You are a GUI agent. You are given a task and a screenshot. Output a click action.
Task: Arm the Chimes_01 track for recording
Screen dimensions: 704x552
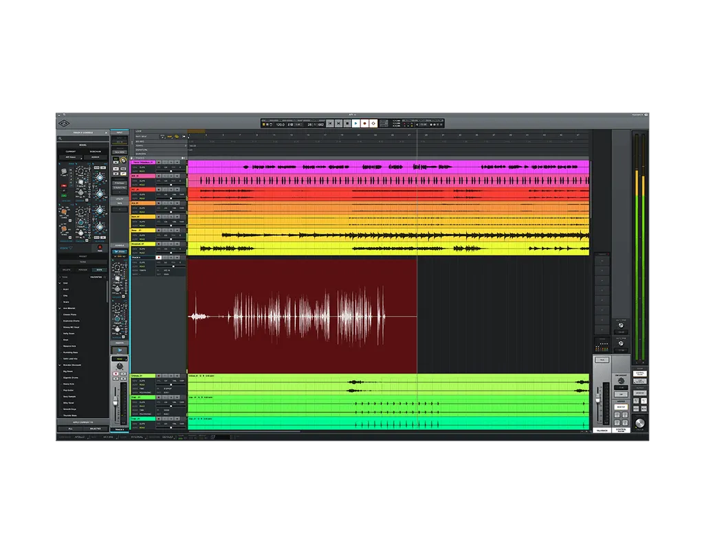tap(159, 376)
